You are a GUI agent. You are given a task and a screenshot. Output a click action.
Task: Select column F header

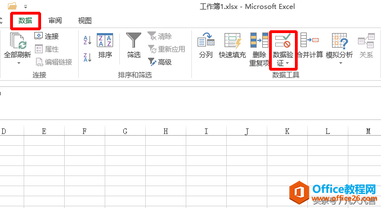pos(85,131)
